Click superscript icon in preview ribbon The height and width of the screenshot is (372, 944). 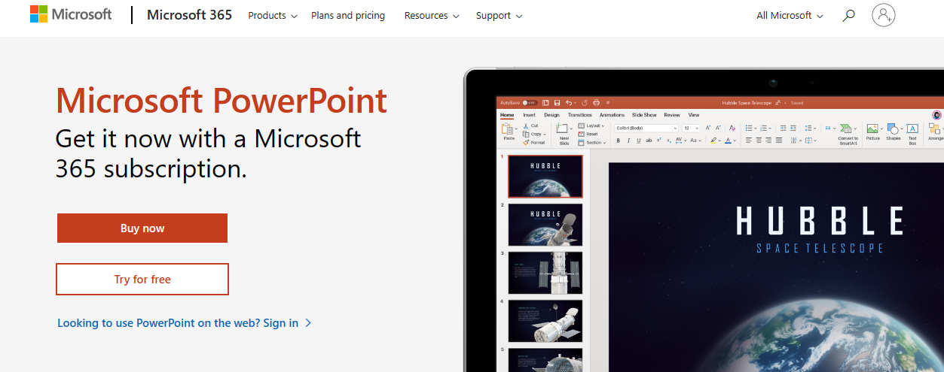(658, 141)
